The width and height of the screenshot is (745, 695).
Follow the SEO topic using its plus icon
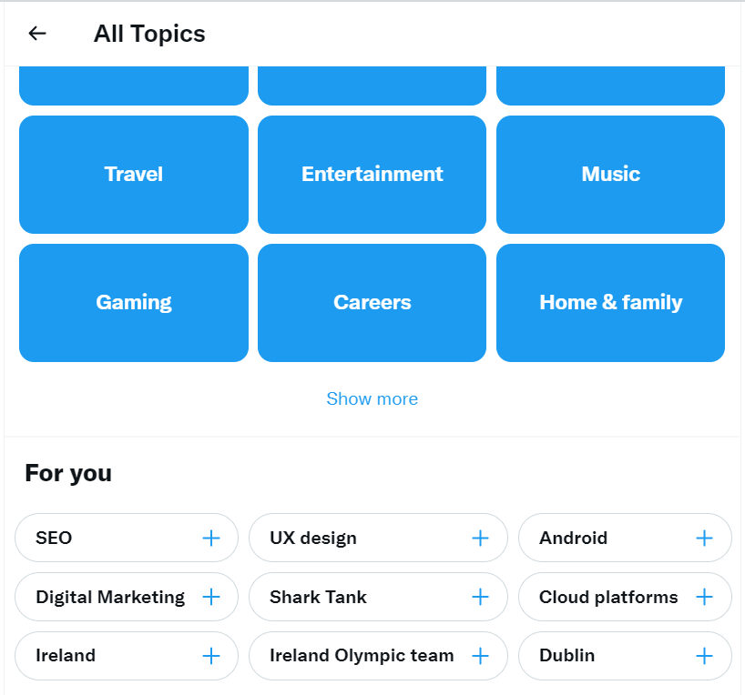tap(213, 538)
